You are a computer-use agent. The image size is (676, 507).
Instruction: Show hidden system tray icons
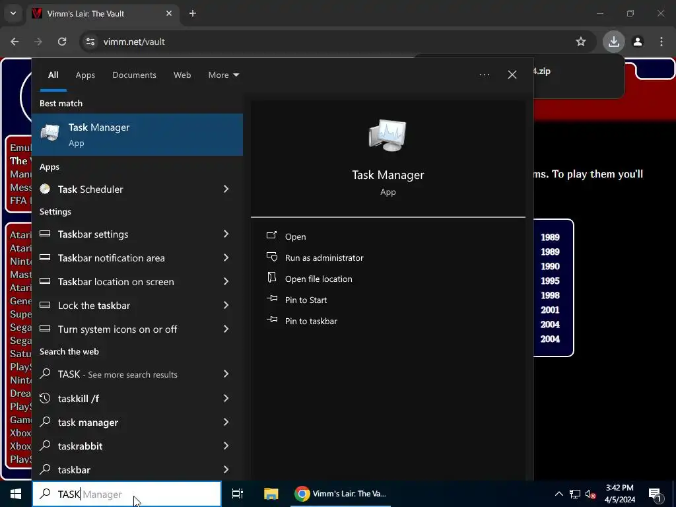point(558,494)
